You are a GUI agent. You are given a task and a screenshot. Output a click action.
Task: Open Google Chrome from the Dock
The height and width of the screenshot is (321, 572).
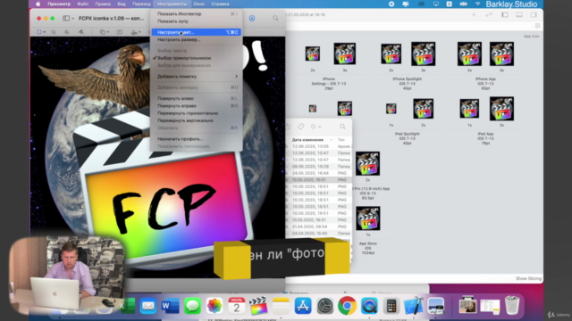(347, 306)
